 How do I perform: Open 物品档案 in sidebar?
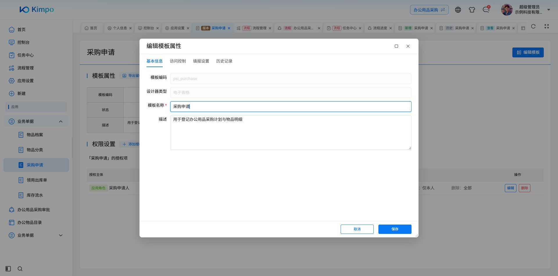tap(36, 135)
